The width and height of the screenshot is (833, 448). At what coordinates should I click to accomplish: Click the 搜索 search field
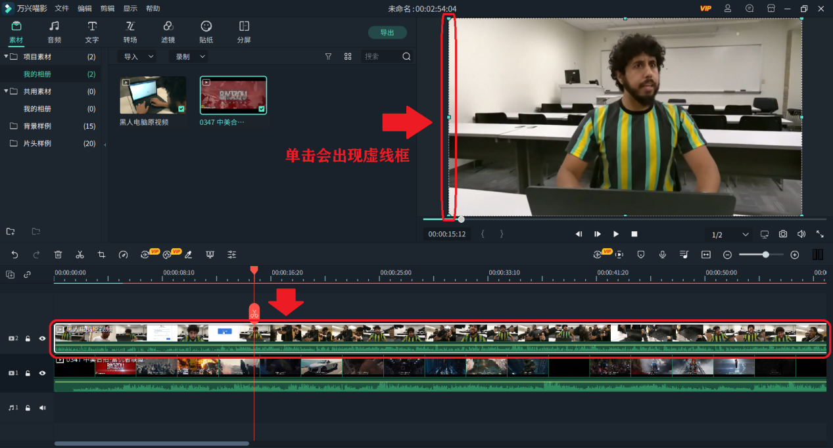pyautogui.click(x=380, y=56)
